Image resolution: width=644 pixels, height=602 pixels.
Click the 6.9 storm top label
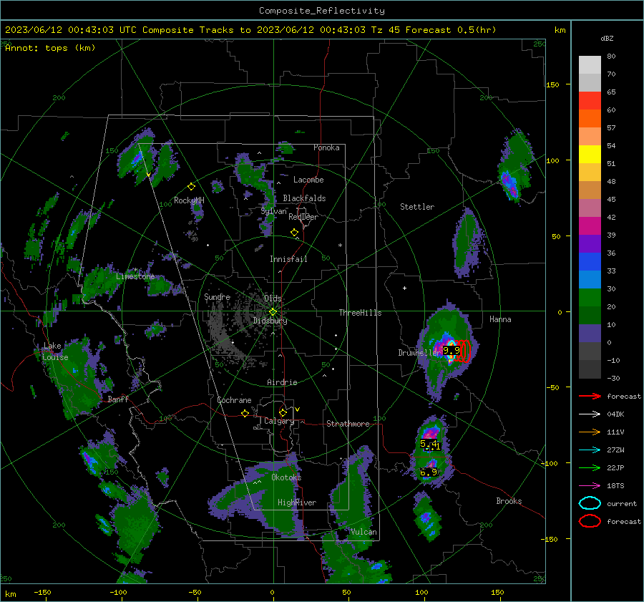click(x=429, y=472)
